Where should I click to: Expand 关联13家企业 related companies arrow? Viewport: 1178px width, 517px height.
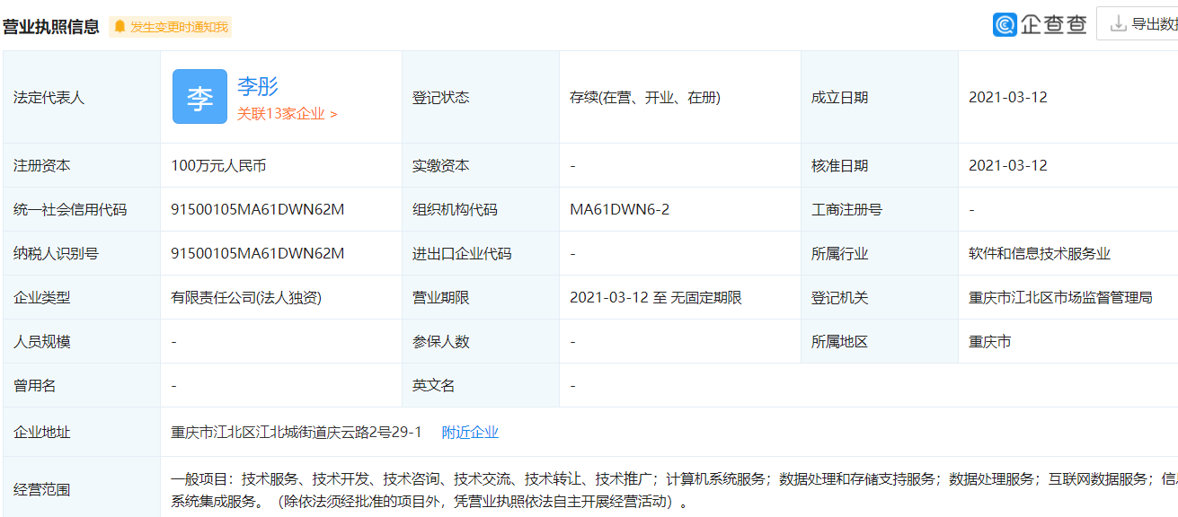(x=333, y=115)
